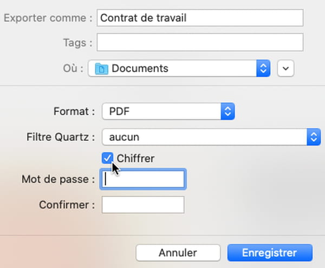Click in the Confirmer password field
The height and width of the screenshot is (268, 325).
(x=143, y=205)
